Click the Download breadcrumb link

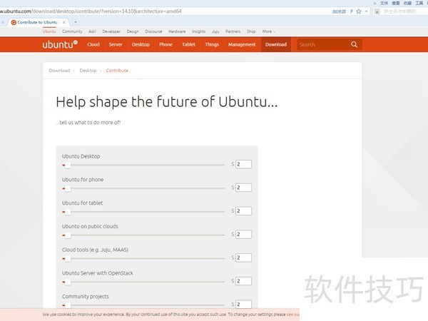pyautogui.click(x=59, y=71)
